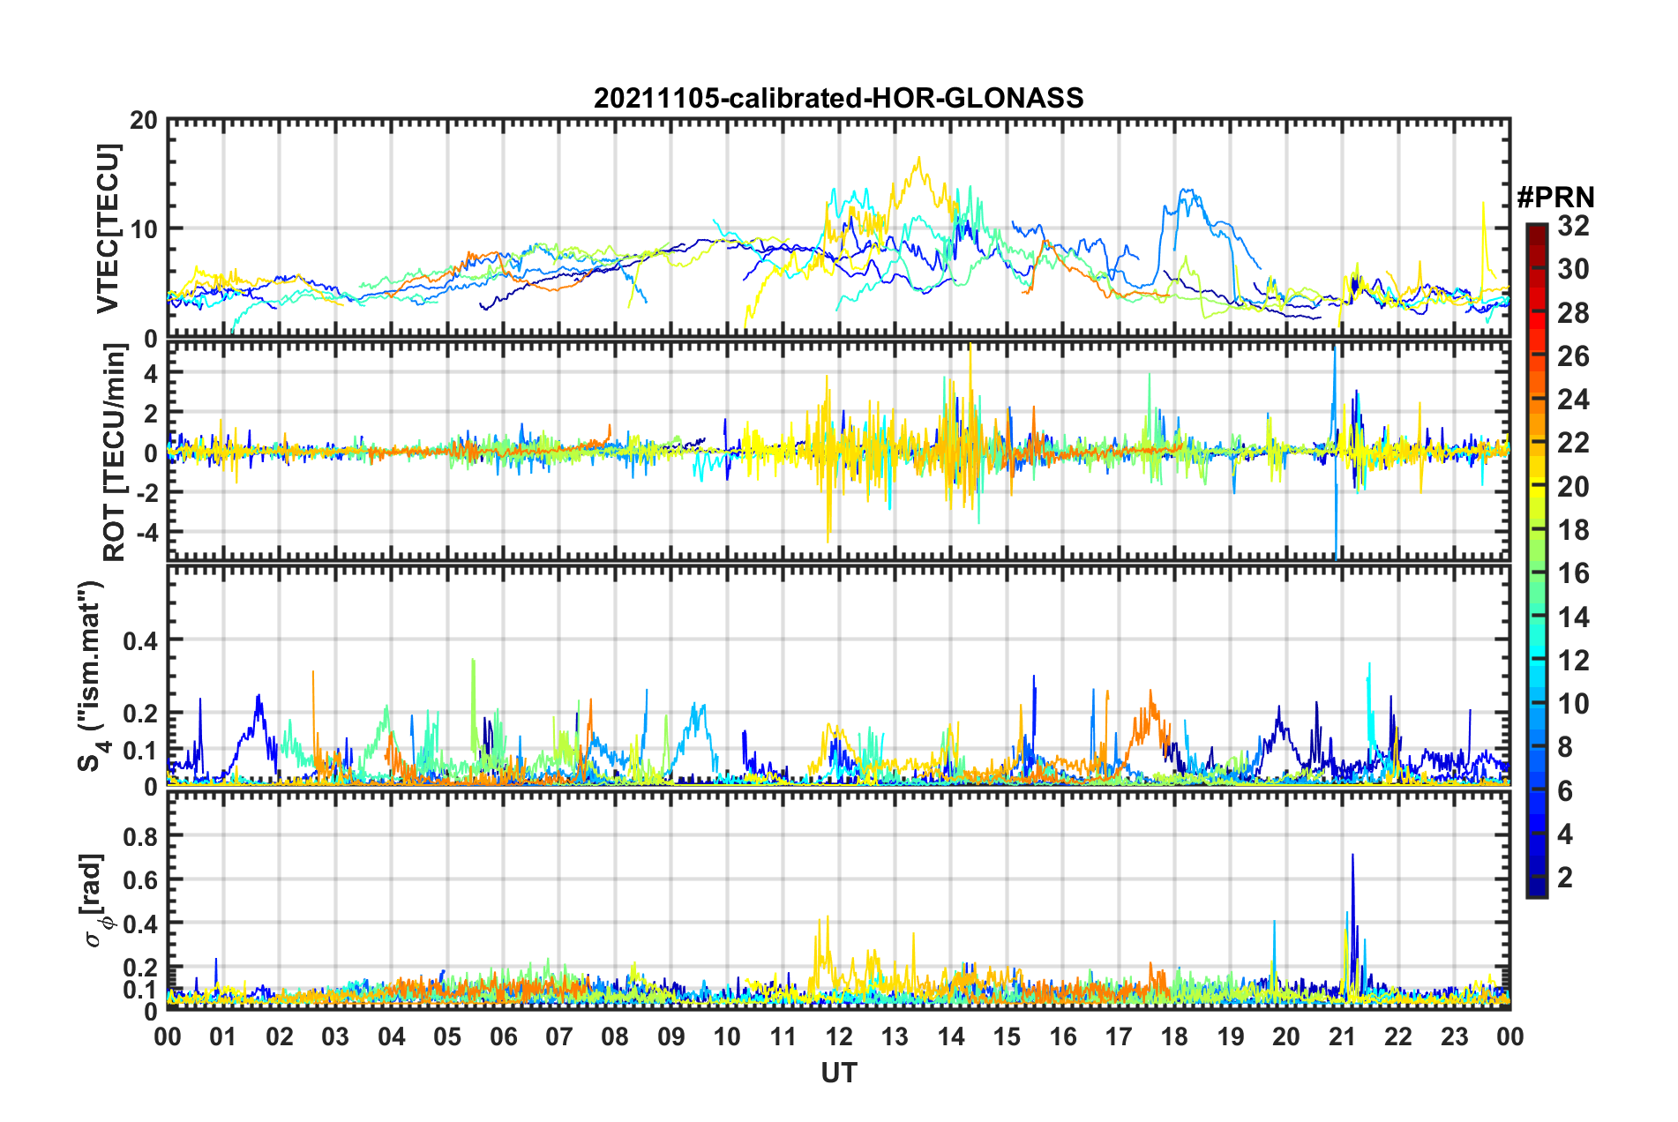Click the dark blue bottom of colorbar
The width and height of the screenshot is (1678, 1122).
pyautogui.click(x=1537, y=888)
